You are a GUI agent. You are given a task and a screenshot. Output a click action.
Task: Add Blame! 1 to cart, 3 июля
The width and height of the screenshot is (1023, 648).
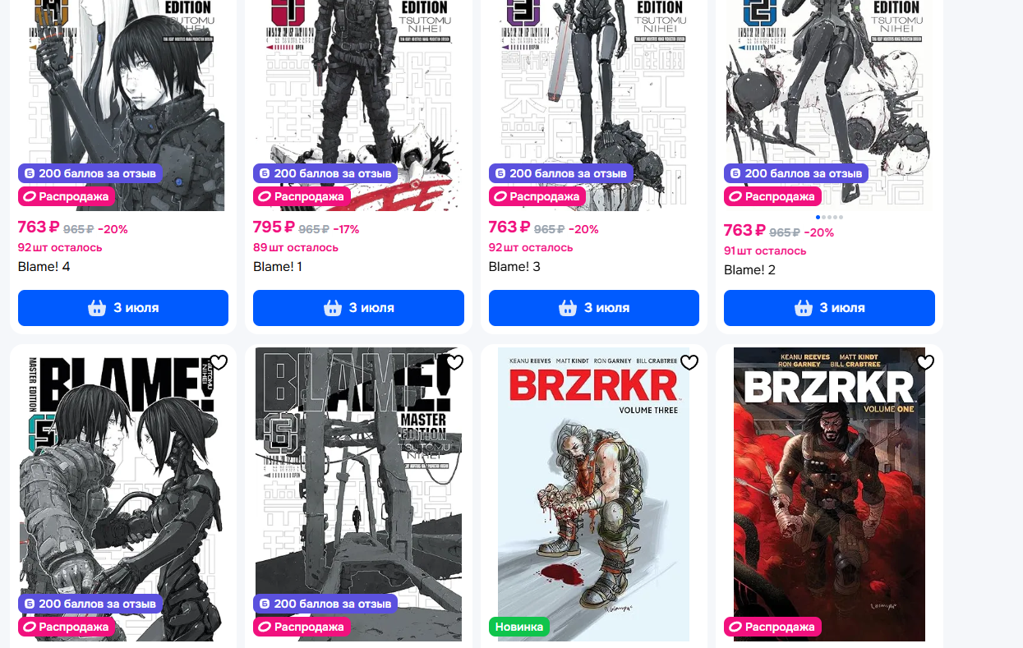[x=358, y=308]
